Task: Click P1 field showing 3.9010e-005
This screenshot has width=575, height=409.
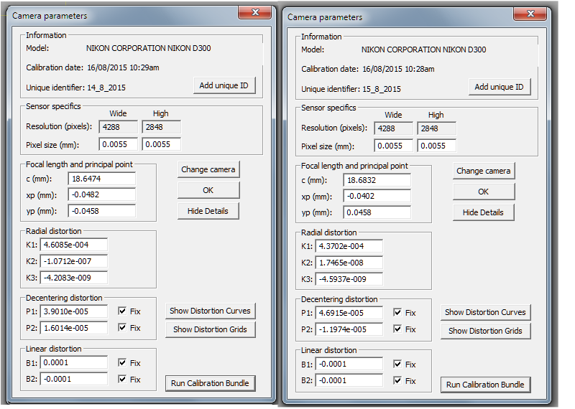Action: pyautogui.click(x=74, y=311)
